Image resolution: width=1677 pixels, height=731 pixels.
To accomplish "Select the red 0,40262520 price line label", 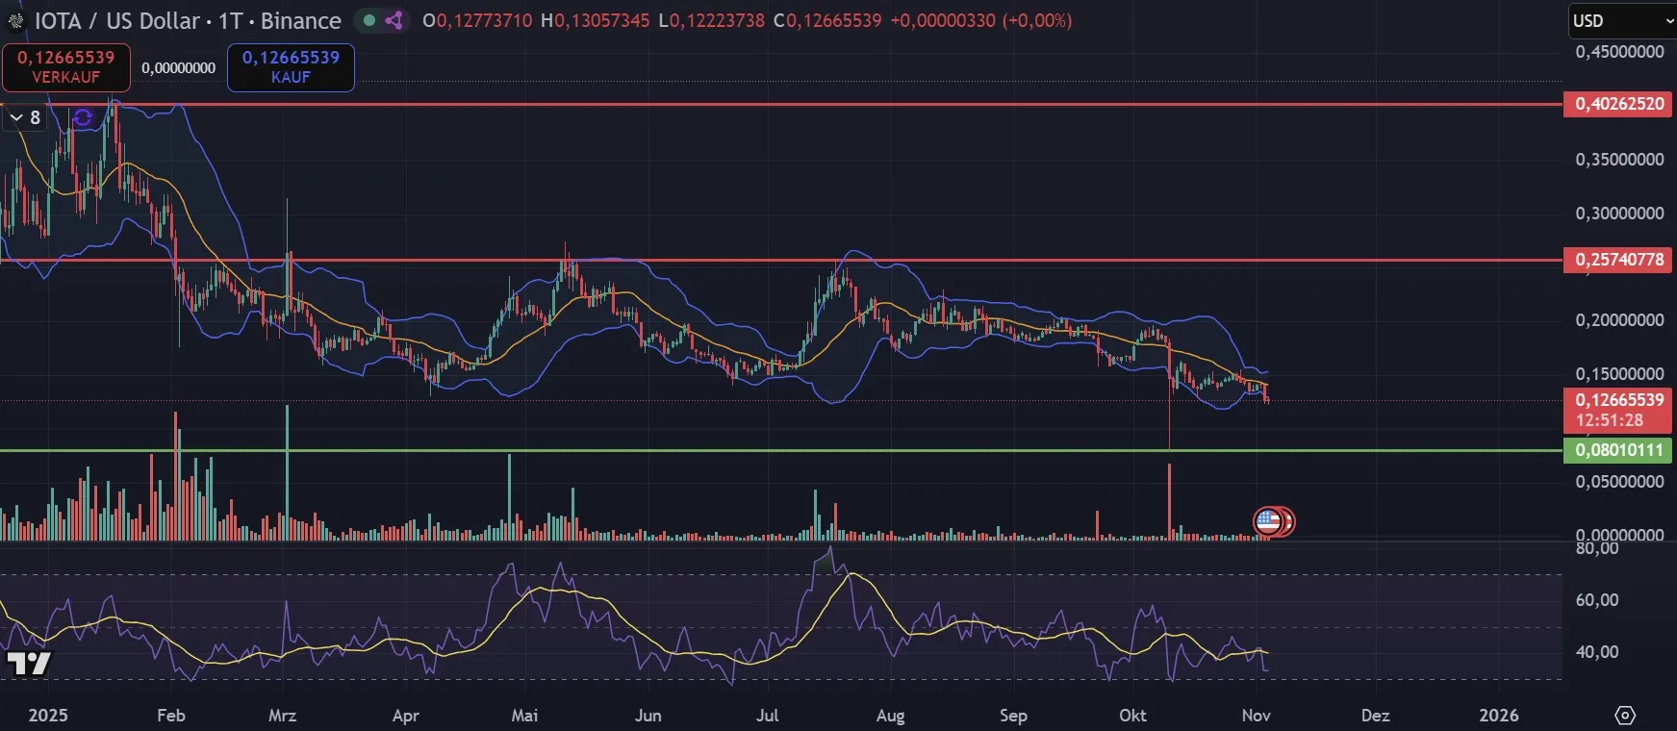I will coord(1618,104).
